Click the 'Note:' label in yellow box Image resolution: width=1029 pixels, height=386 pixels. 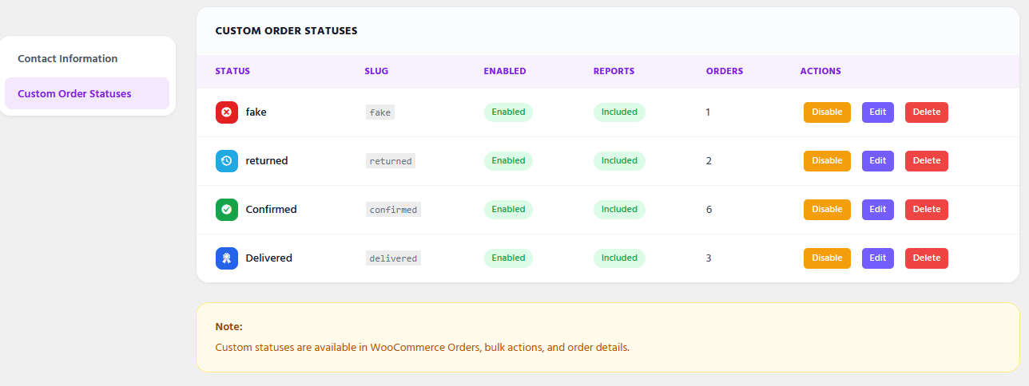pos(228,327)
